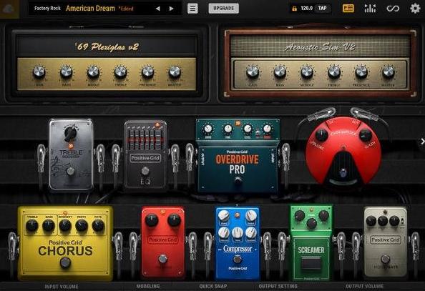
Task: Click the Volume knob on red fuzz pedal
Action: click(x=321, y=135)
